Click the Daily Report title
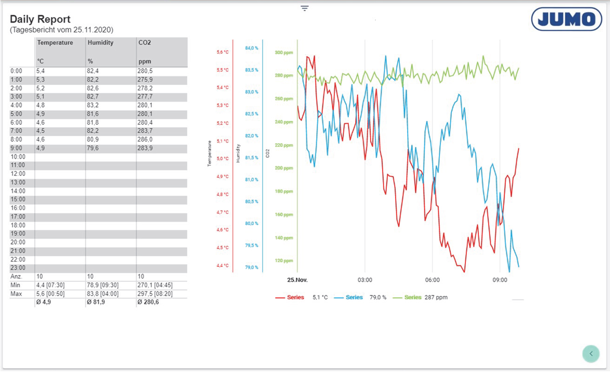Viewport: 610px width, 389px height. (40, 19)
